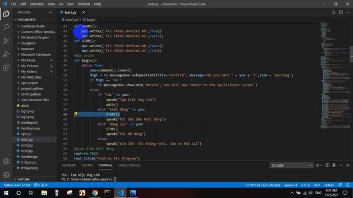
Task: Open the File menu
Action: 13,4
